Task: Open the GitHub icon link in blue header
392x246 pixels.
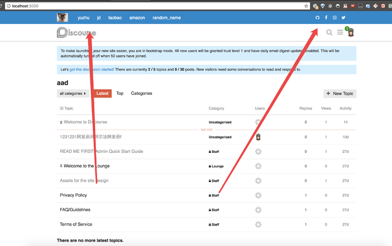Action: [x=317, y=18]
